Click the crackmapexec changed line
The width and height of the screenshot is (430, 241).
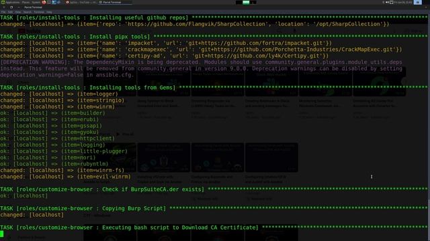tap(201, 50)
